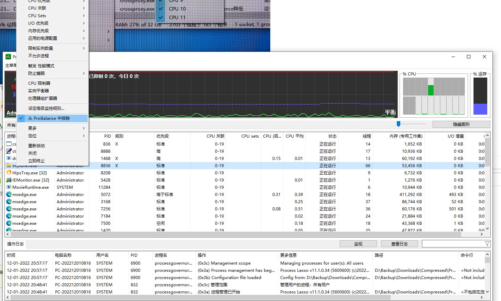Expand the 更多 submenu

coord(53,128)
